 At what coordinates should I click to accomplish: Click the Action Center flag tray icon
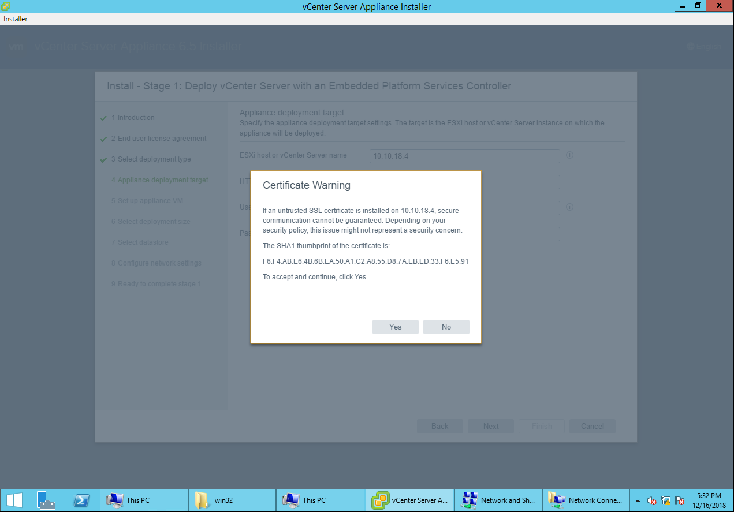tap(680, 500)
